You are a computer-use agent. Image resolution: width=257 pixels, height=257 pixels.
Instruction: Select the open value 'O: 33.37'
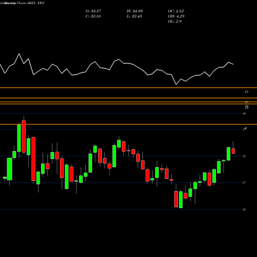(94, 11)
